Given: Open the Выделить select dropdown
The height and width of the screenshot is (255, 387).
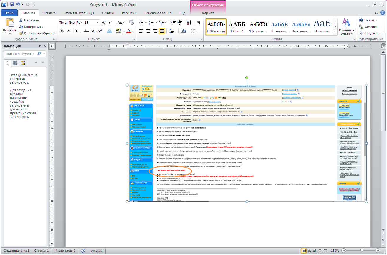Looking at the screenshot, I should 371,33.
